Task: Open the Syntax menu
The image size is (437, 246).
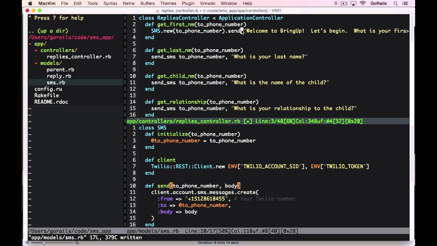Action: 110,3
